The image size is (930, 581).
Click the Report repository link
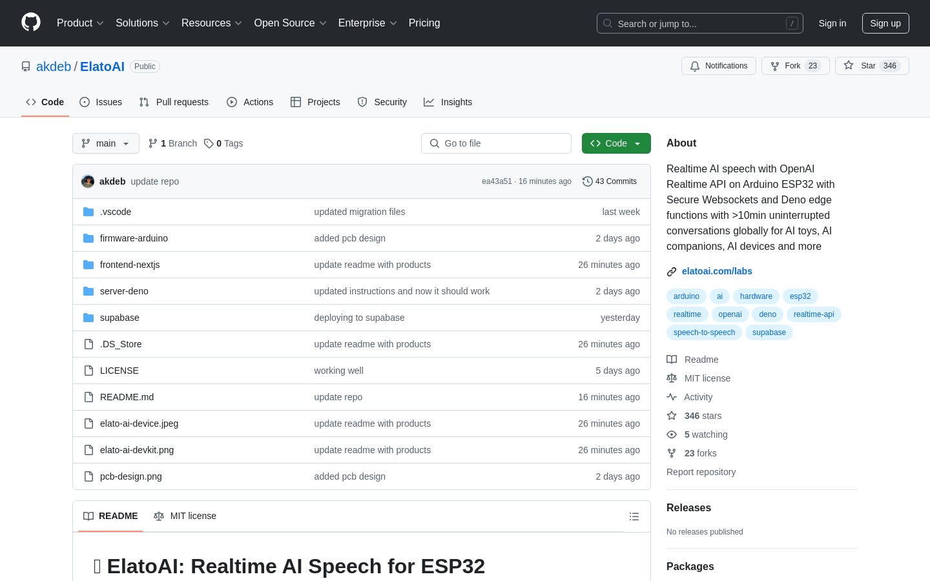[x=701, y=472]
